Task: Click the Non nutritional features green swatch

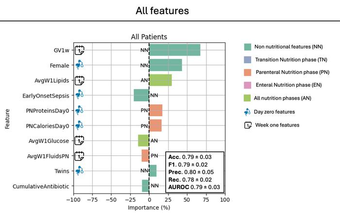Action: tap(248, 47)
